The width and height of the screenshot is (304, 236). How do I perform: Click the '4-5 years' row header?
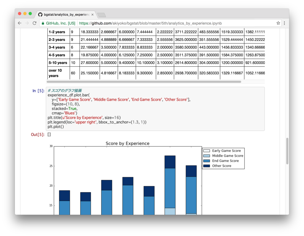coord(58,55)
